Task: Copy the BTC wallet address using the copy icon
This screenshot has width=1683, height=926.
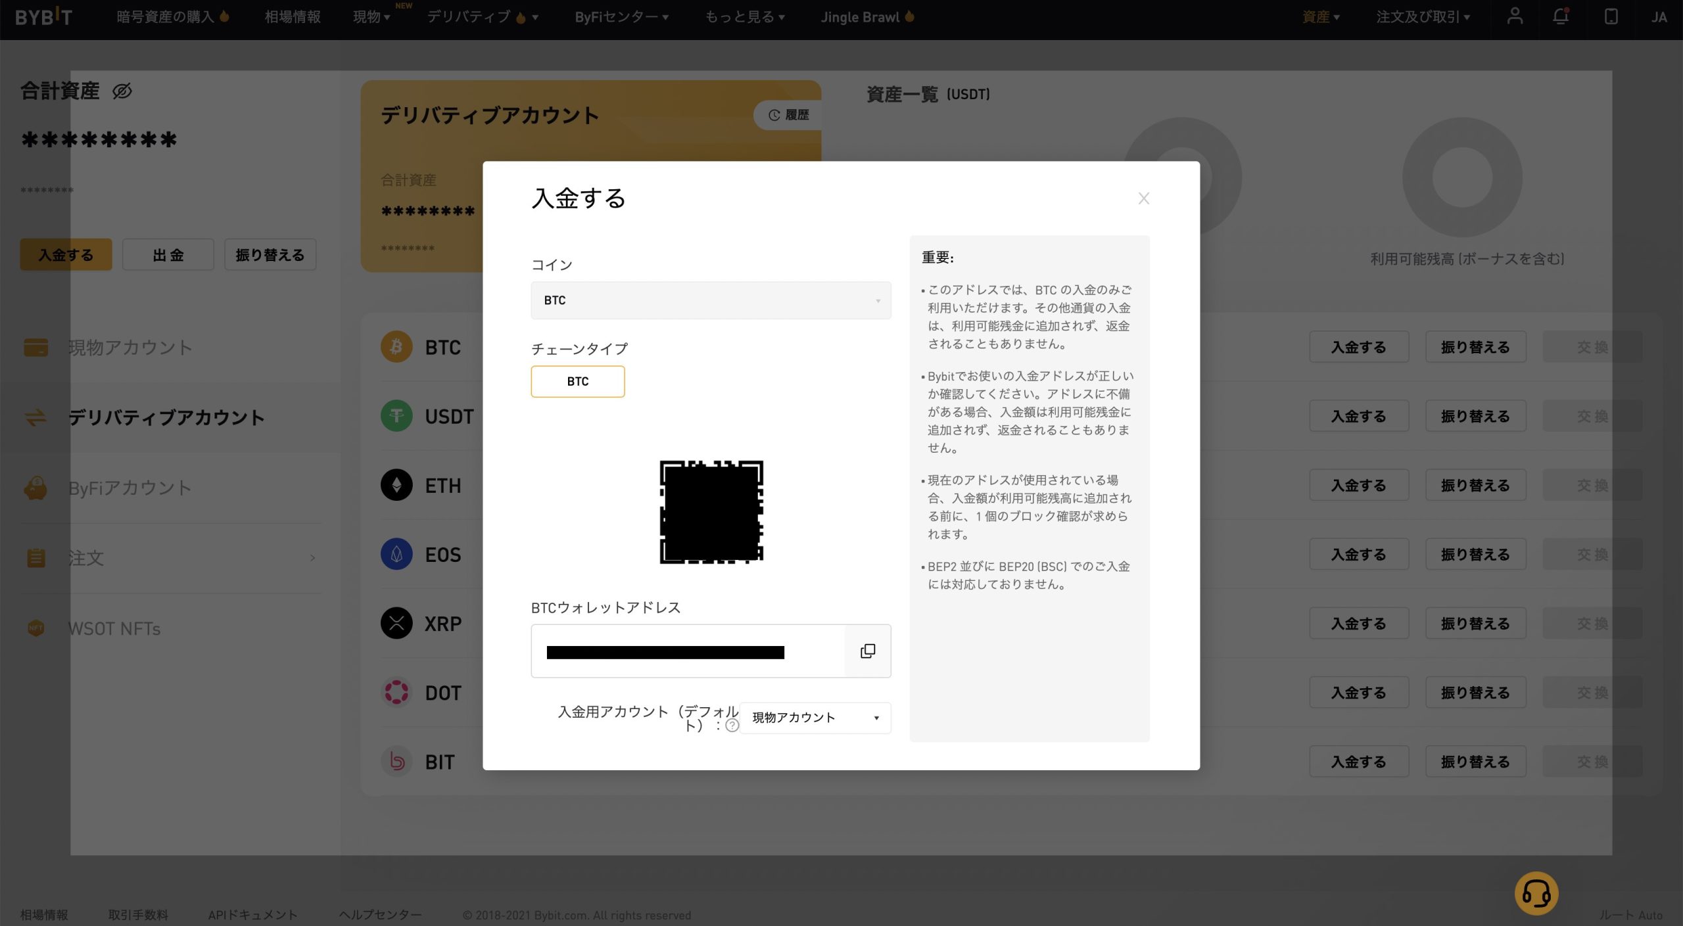Action: click(868, 651)
